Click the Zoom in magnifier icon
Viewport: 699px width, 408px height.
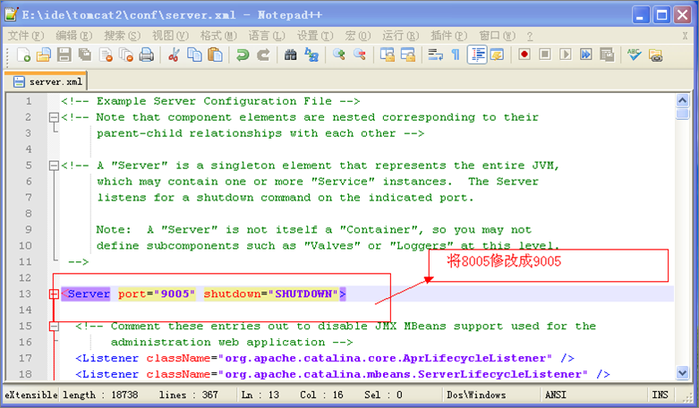pyautogui.click(x=339, y=55)
